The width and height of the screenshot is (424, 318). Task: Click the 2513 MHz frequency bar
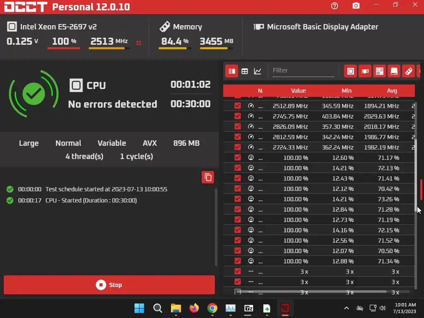109,48
